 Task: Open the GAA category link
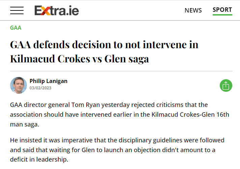point(16,28)
